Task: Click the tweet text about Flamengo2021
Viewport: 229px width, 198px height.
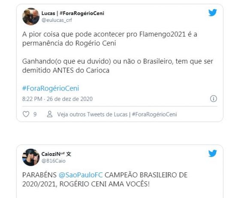Action: (x=110, y=39)
